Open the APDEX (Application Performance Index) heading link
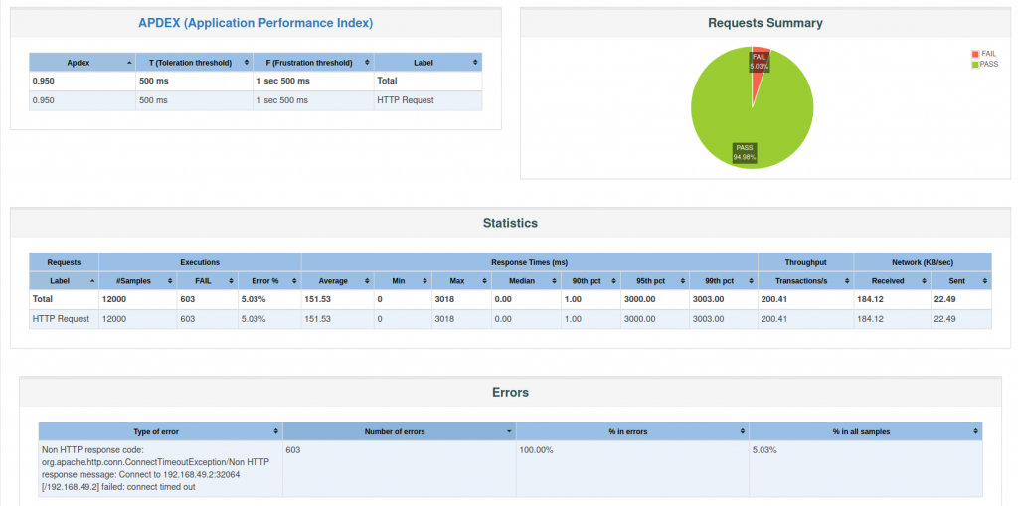Screen dimensions: 1018x506 pos(255,23)
